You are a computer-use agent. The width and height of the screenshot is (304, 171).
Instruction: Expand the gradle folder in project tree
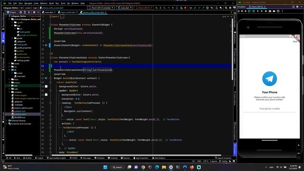click(12, 38)
